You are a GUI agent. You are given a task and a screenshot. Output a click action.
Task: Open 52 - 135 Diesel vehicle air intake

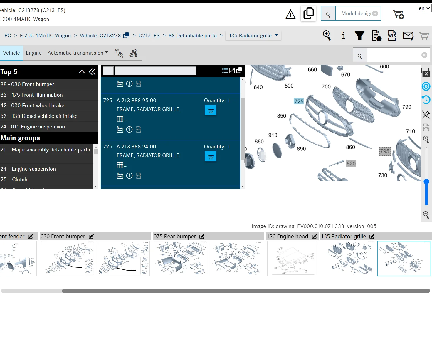49,116
